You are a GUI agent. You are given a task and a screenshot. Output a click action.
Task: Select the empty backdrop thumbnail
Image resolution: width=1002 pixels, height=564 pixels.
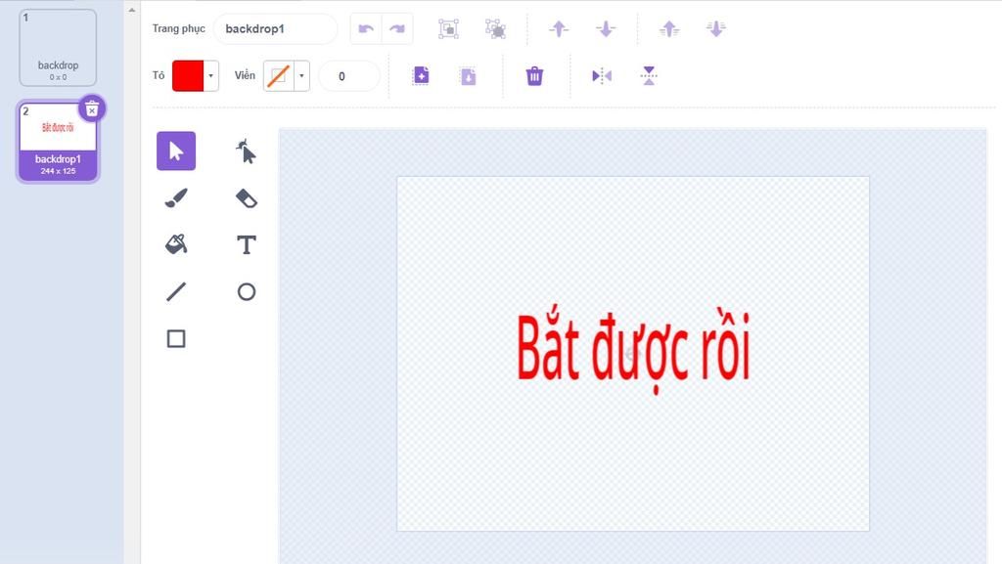pyautogui.click(x=58, y=46)
